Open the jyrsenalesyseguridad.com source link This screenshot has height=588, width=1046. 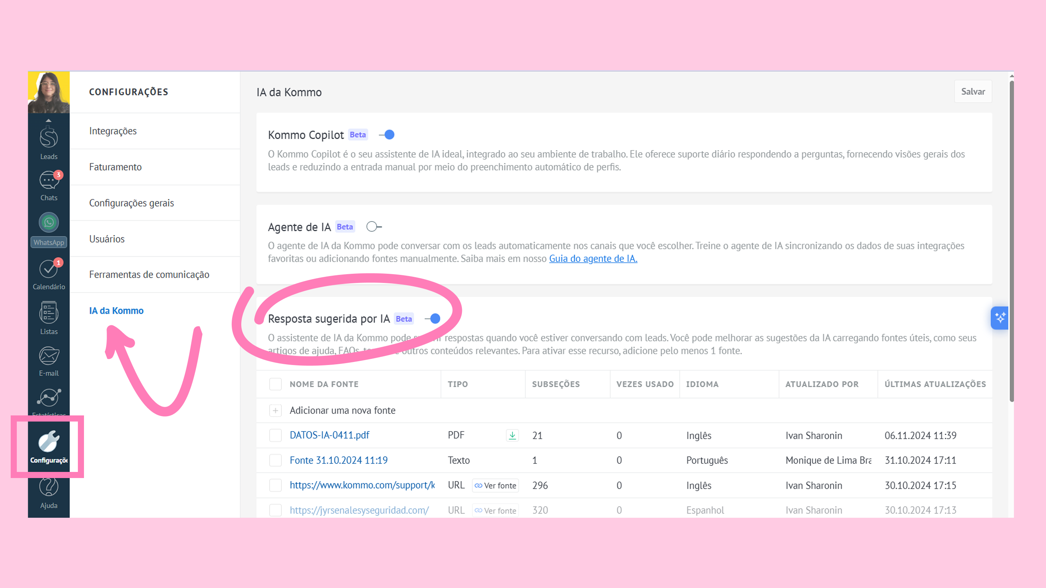(359, 510)
